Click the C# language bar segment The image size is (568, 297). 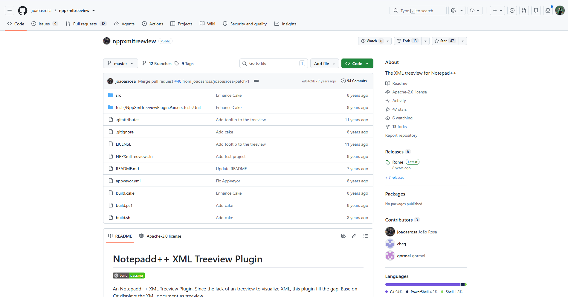[x=423, y=284]
